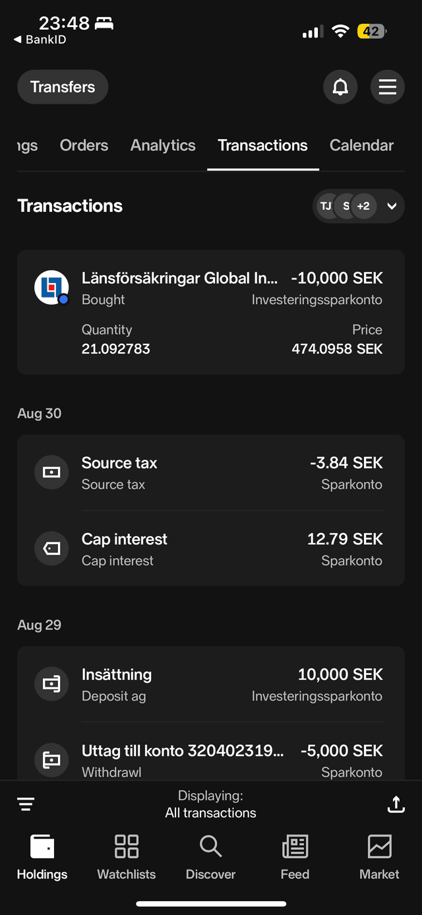Open the Discover search tab

(x=210, y=857)
